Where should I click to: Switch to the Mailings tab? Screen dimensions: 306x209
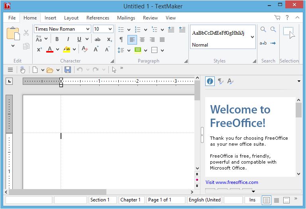click(x=126, y=18)
